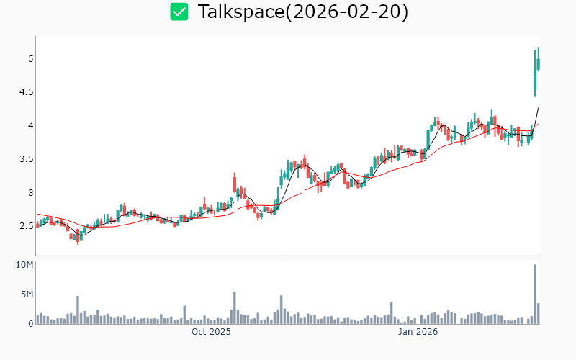Click the Talkspace(2026-02-20) chart title
The image size is (576, 360).
point(302,12)
